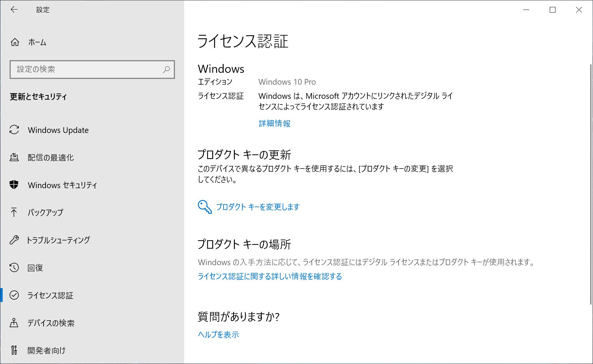593x364 pixels.
Task: Click the プロダクト キーの場所 heading
Action: click(x=244, y=244)
